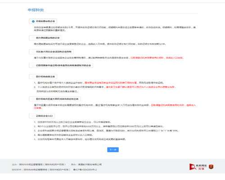Select the first radio option 无需前置审批企业
The image size is (225, 180).
(x=43, y=21)
